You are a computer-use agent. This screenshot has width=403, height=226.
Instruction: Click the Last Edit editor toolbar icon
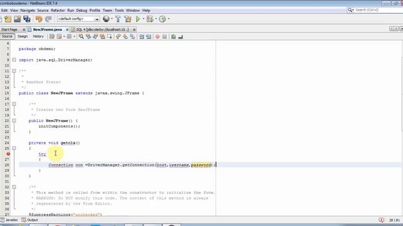[52, 37]
